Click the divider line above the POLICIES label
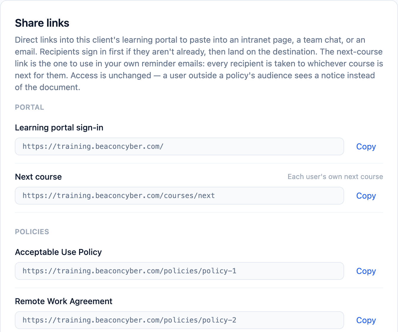The image size is (398, 332). (x=199, y=213)
